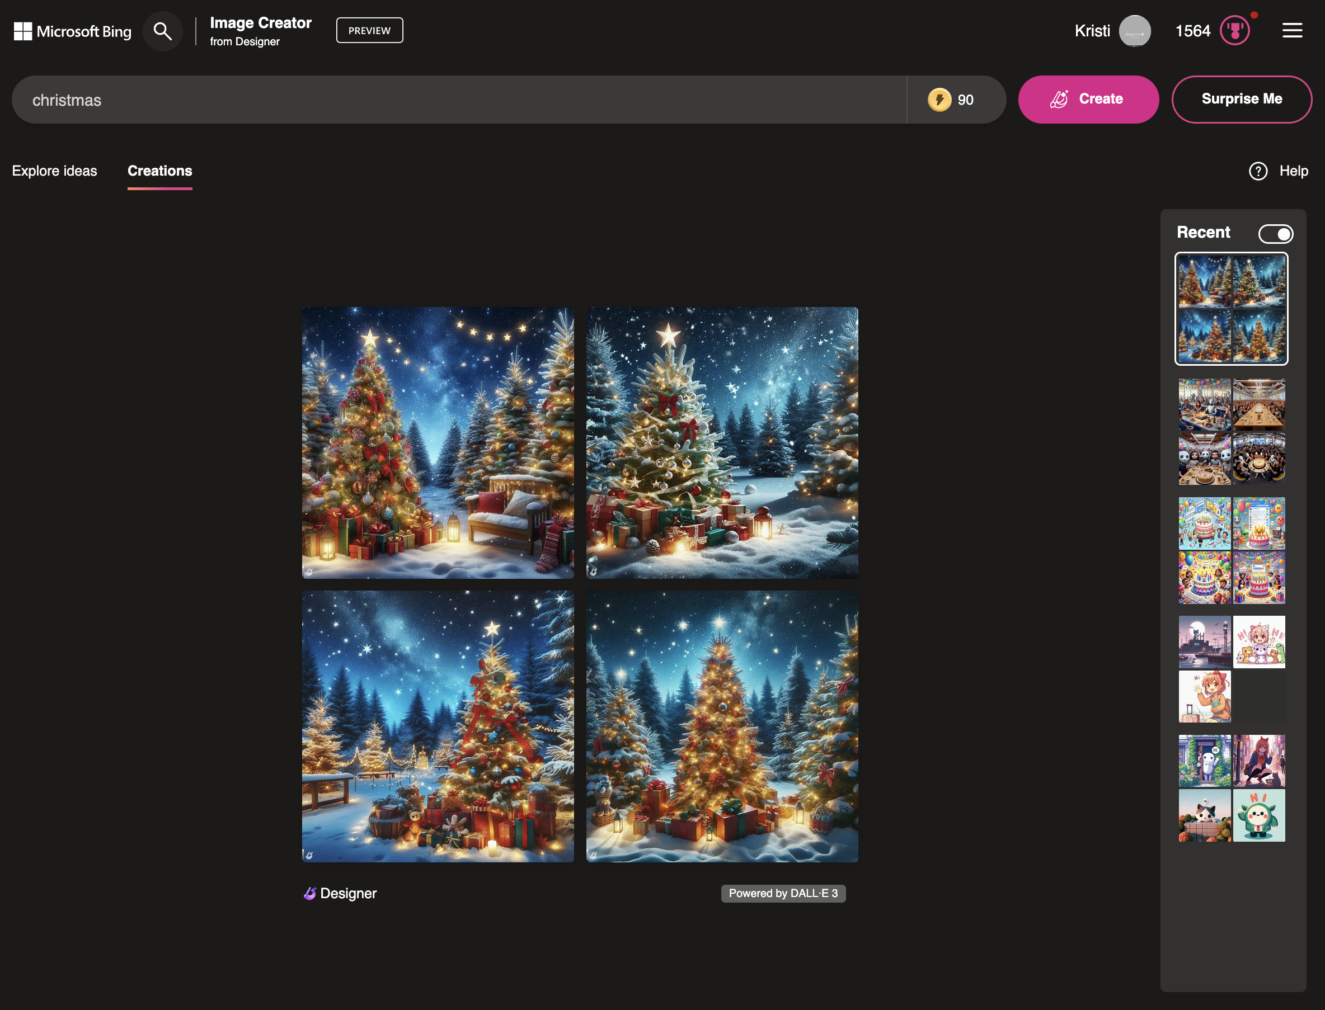Open the Designer attribution link

point(340,893)
